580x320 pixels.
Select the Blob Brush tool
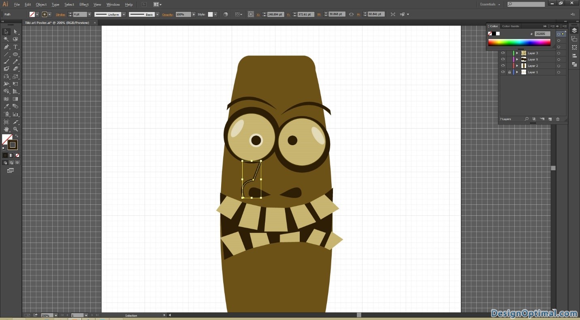click(x=6, y=69)
